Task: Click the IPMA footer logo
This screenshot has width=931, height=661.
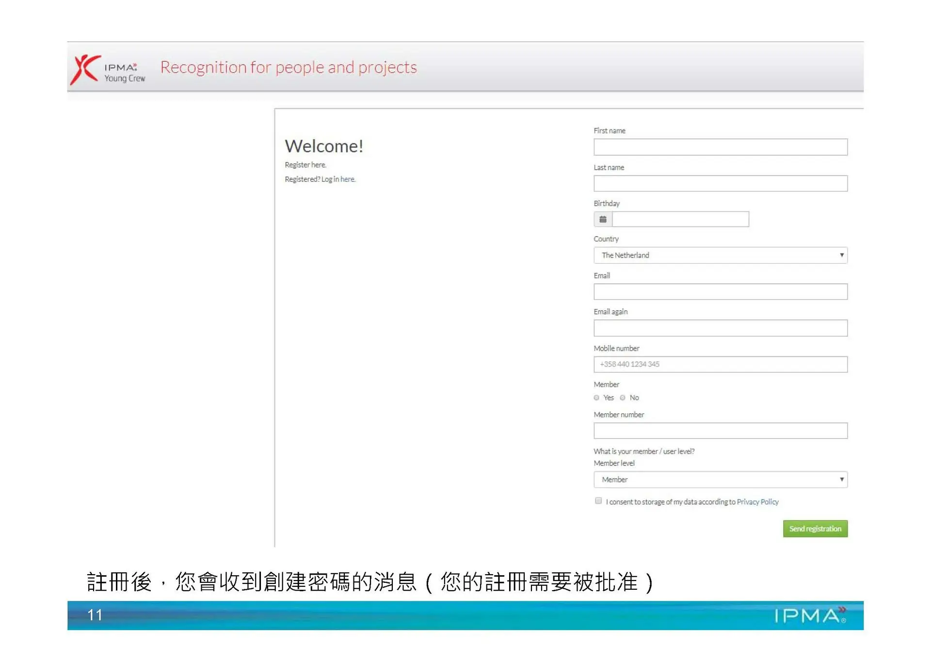Action: pos(809,615)
